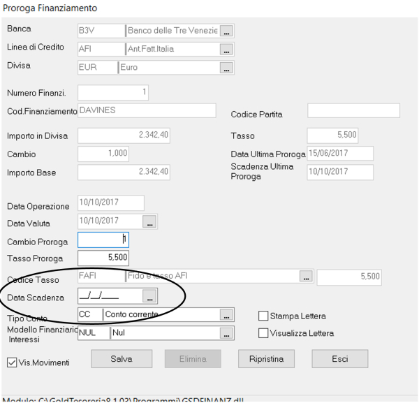Image resolution: width=419 pixels, height=403 pixels.
Task: Click the Esci button to exit
Action: (339, 359)
